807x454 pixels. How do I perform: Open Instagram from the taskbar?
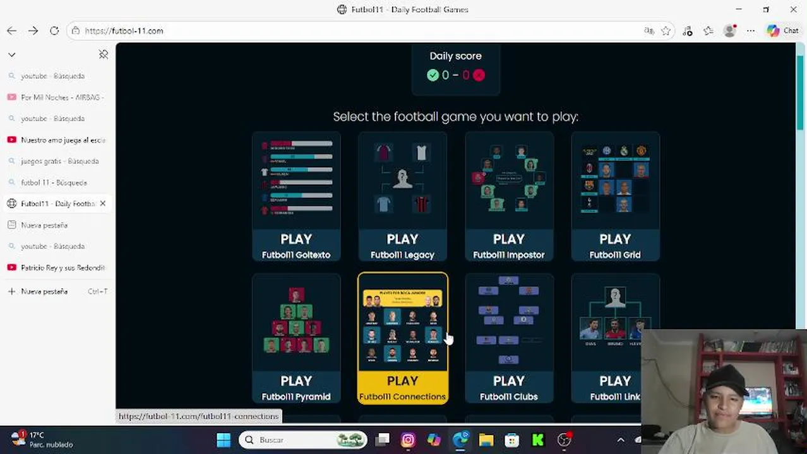point(408,439)
